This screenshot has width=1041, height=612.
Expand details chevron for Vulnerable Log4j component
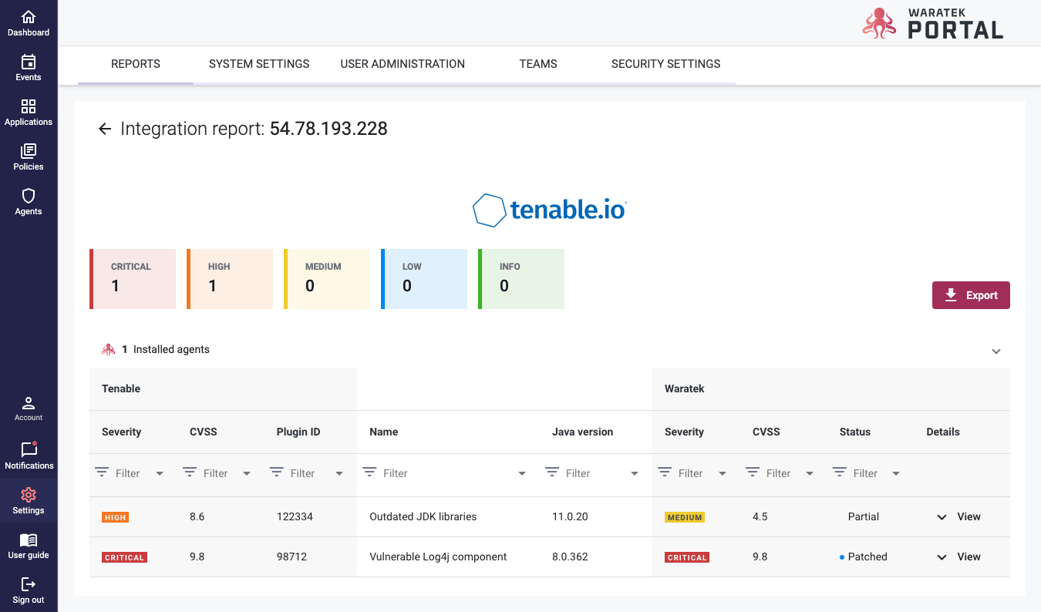(x=942, y=557)
